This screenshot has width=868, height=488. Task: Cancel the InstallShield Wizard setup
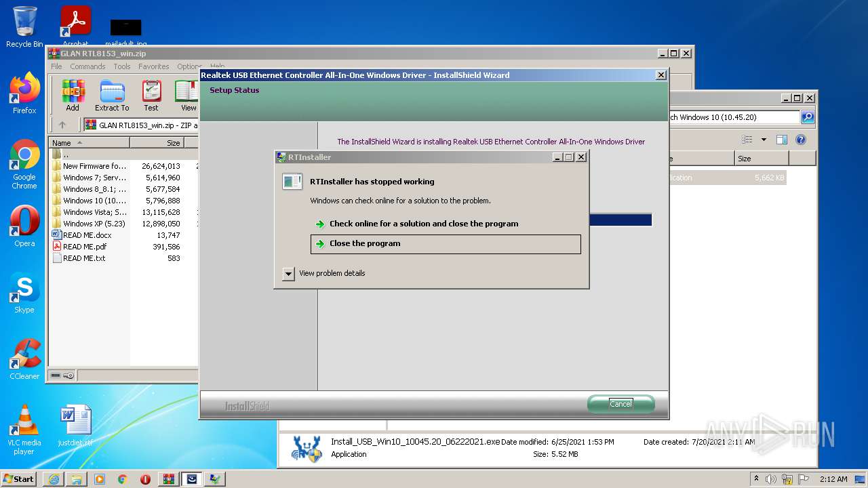point(620,404)
